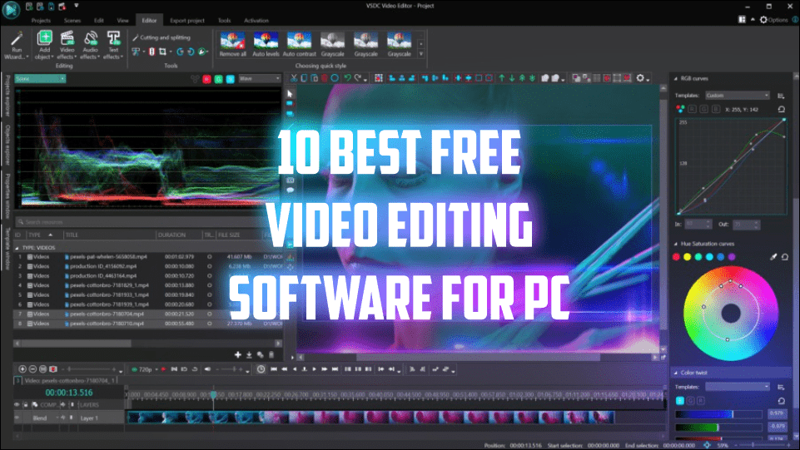Click the split marker icon in Tools group
This screenshot has height=450, width=800.
click(152, 52)
